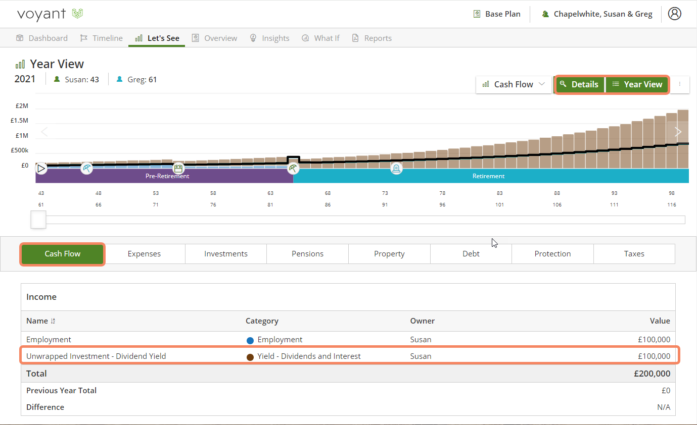
Task: Click the year slider handle
Action: point(38,220)
